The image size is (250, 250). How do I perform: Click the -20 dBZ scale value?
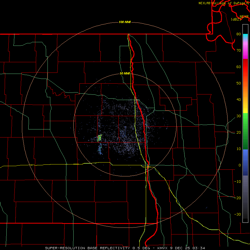[237, 198]
